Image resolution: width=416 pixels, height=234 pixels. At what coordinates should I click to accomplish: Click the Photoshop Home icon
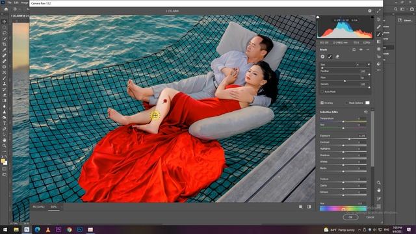pyautogui.click(x=6, y=9)
